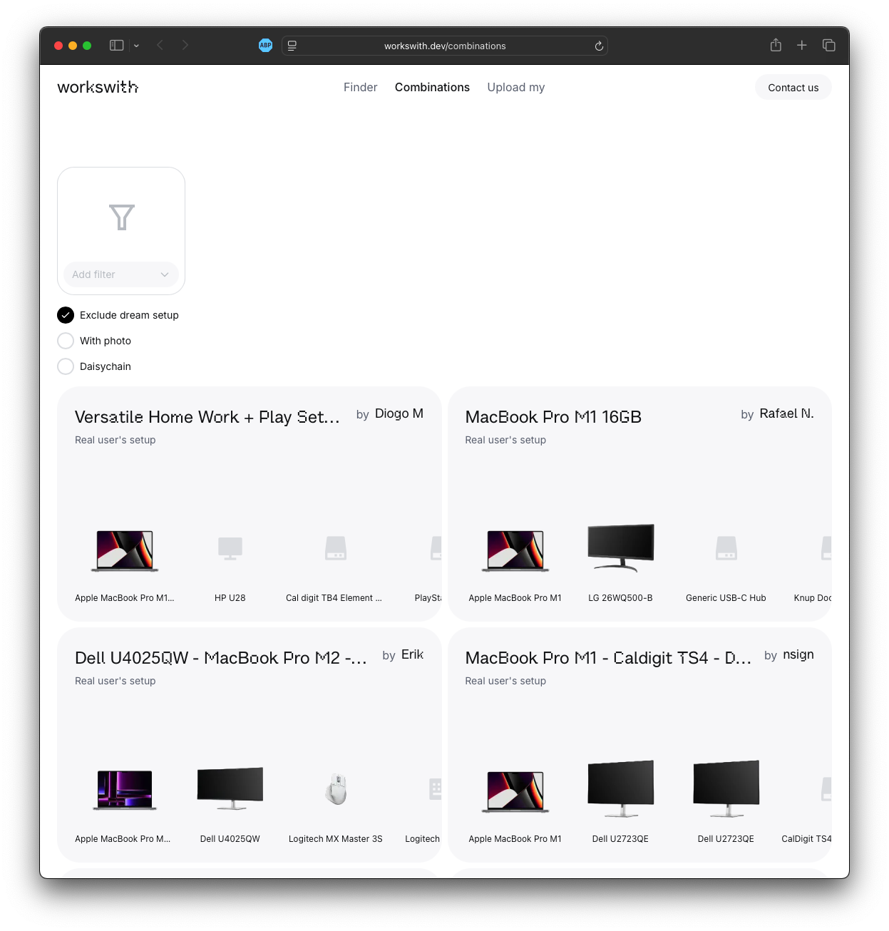
Task: Click the funnel filter icon
Action: click(x=121, y=217)
